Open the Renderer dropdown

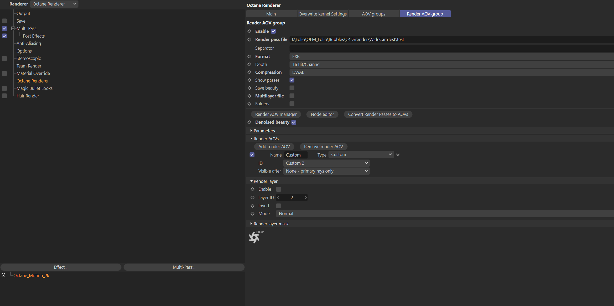click(x=54, y=4)
